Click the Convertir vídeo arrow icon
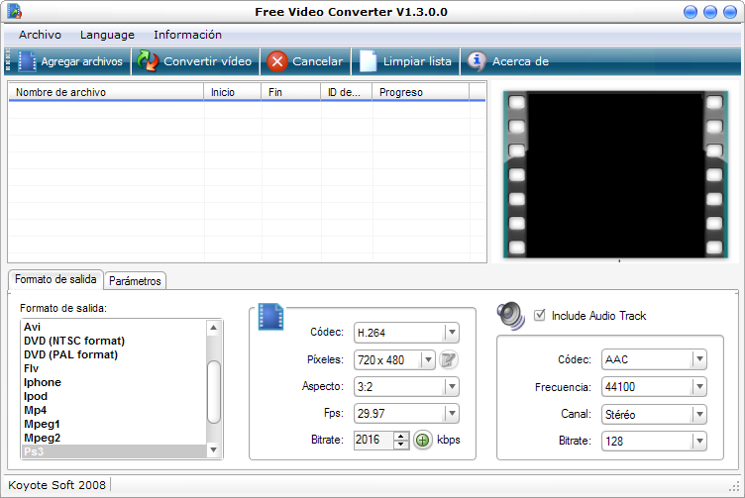This screenshot has height=498, width=745. click(148, 61)
